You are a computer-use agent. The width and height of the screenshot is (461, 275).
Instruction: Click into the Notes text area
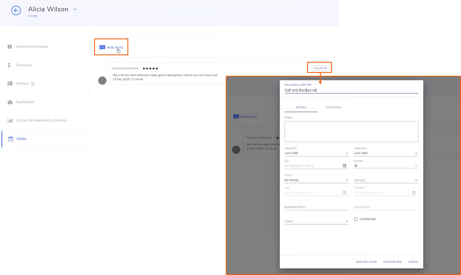click(x=351, y=132)
